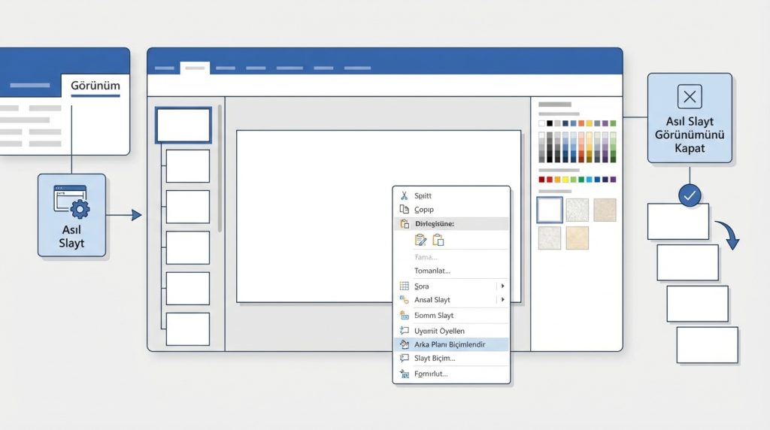Click the Dirlıegisüne: header row
Screen dimensions: 770x430
451,224
